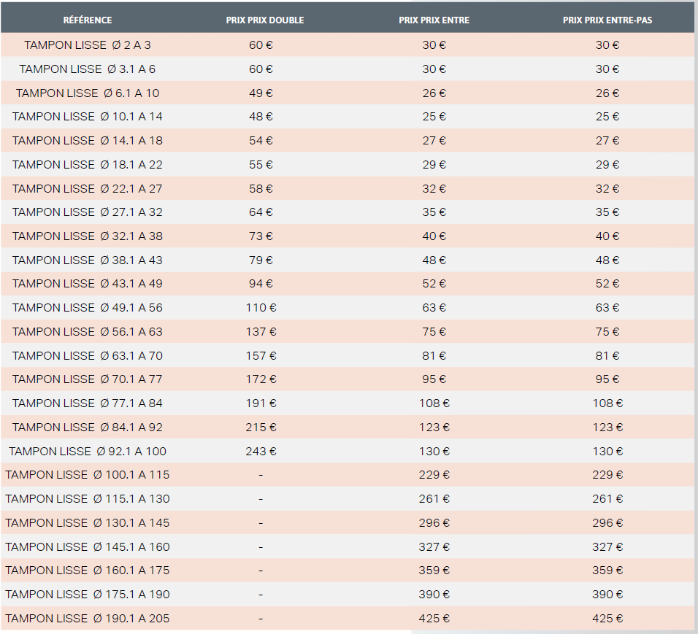Screen dimensions: 698x634
Task: Select TAMPON LISSE Ø 190.1 A 205 reference
Action: click(x=88, y=619)
